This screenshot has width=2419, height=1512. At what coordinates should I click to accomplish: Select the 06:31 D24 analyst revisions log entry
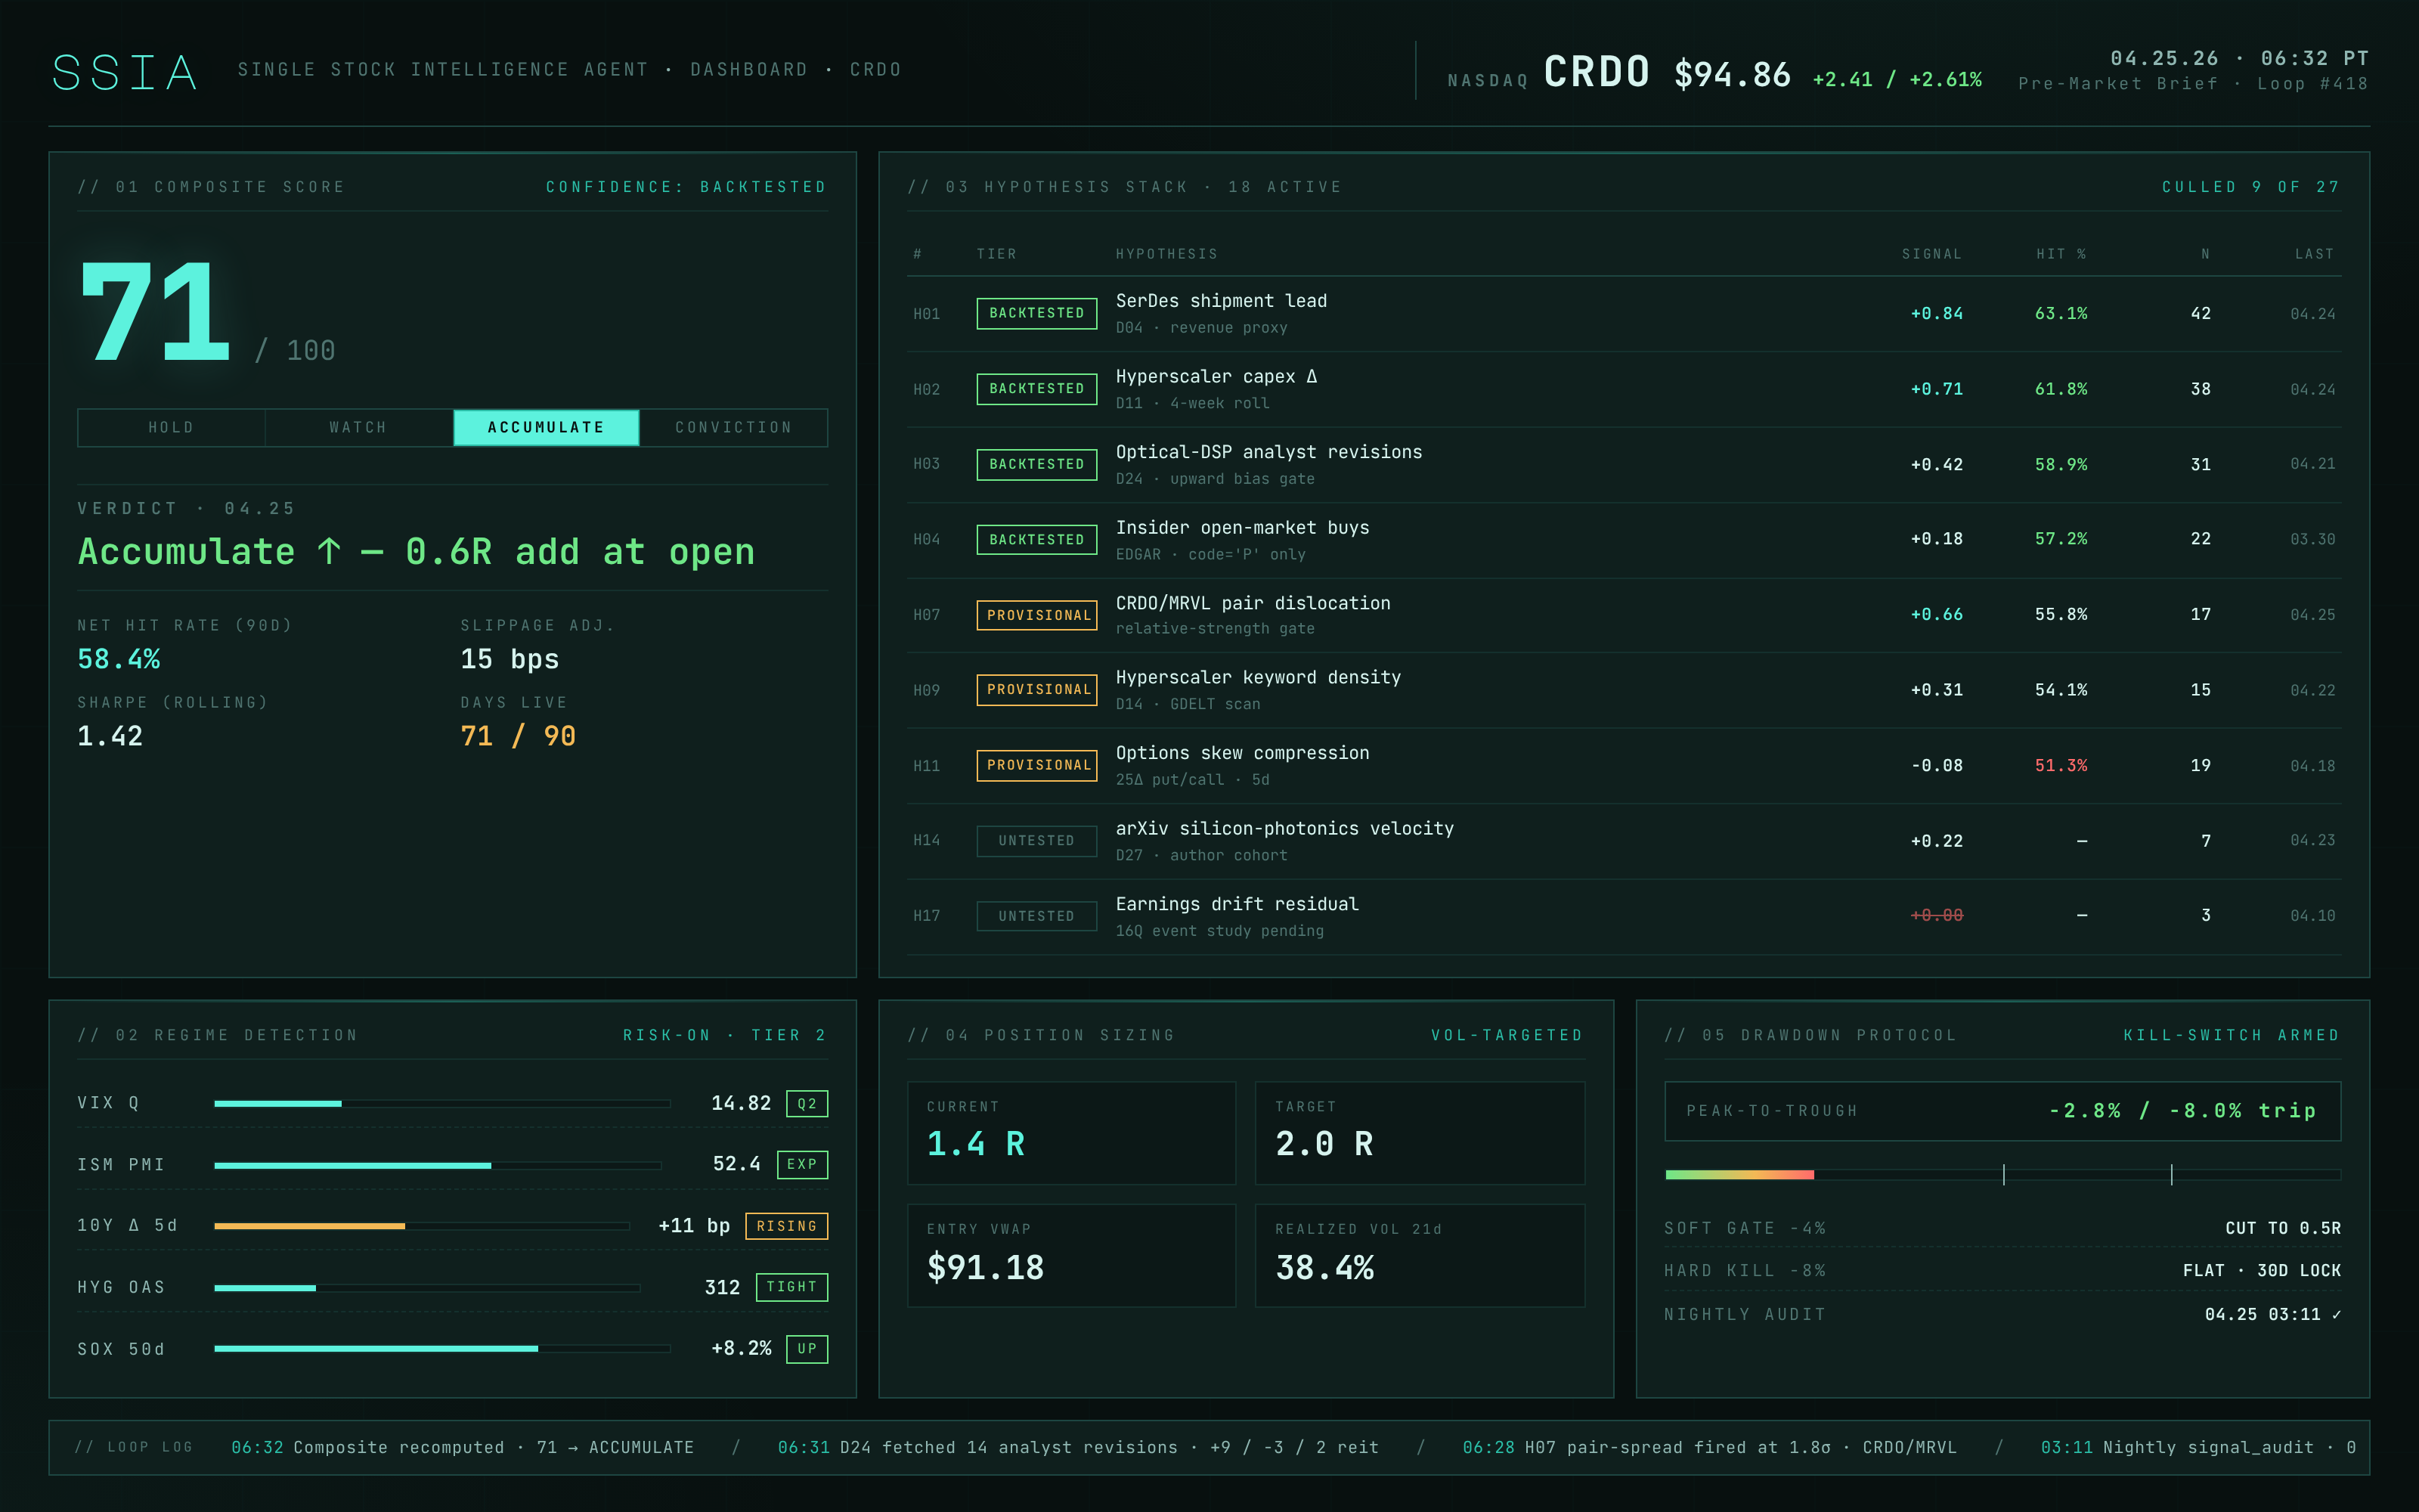point(1077,1447)
